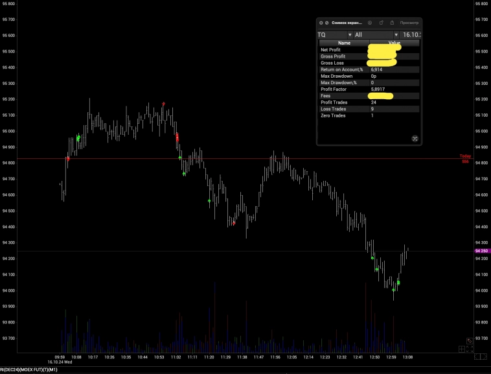Click the pencil drawing tool icon

(x=470, y=341)
